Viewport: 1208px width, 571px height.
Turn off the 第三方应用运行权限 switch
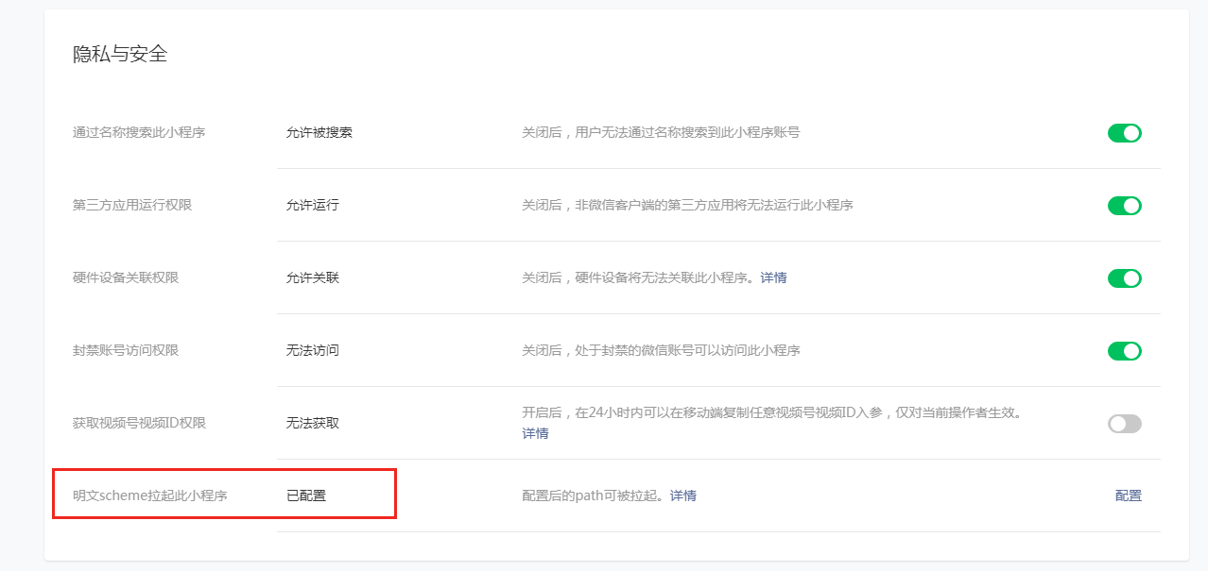click(1124, 206)
